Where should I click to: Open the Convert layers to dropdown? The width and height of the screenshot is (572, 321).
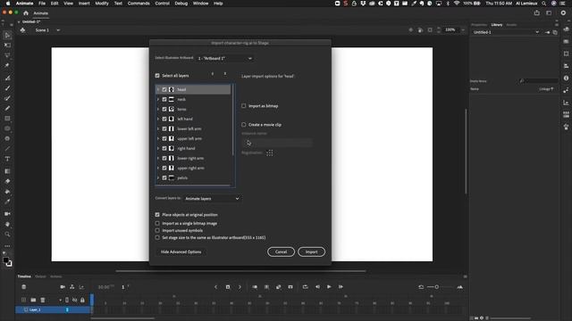[212, 199]
